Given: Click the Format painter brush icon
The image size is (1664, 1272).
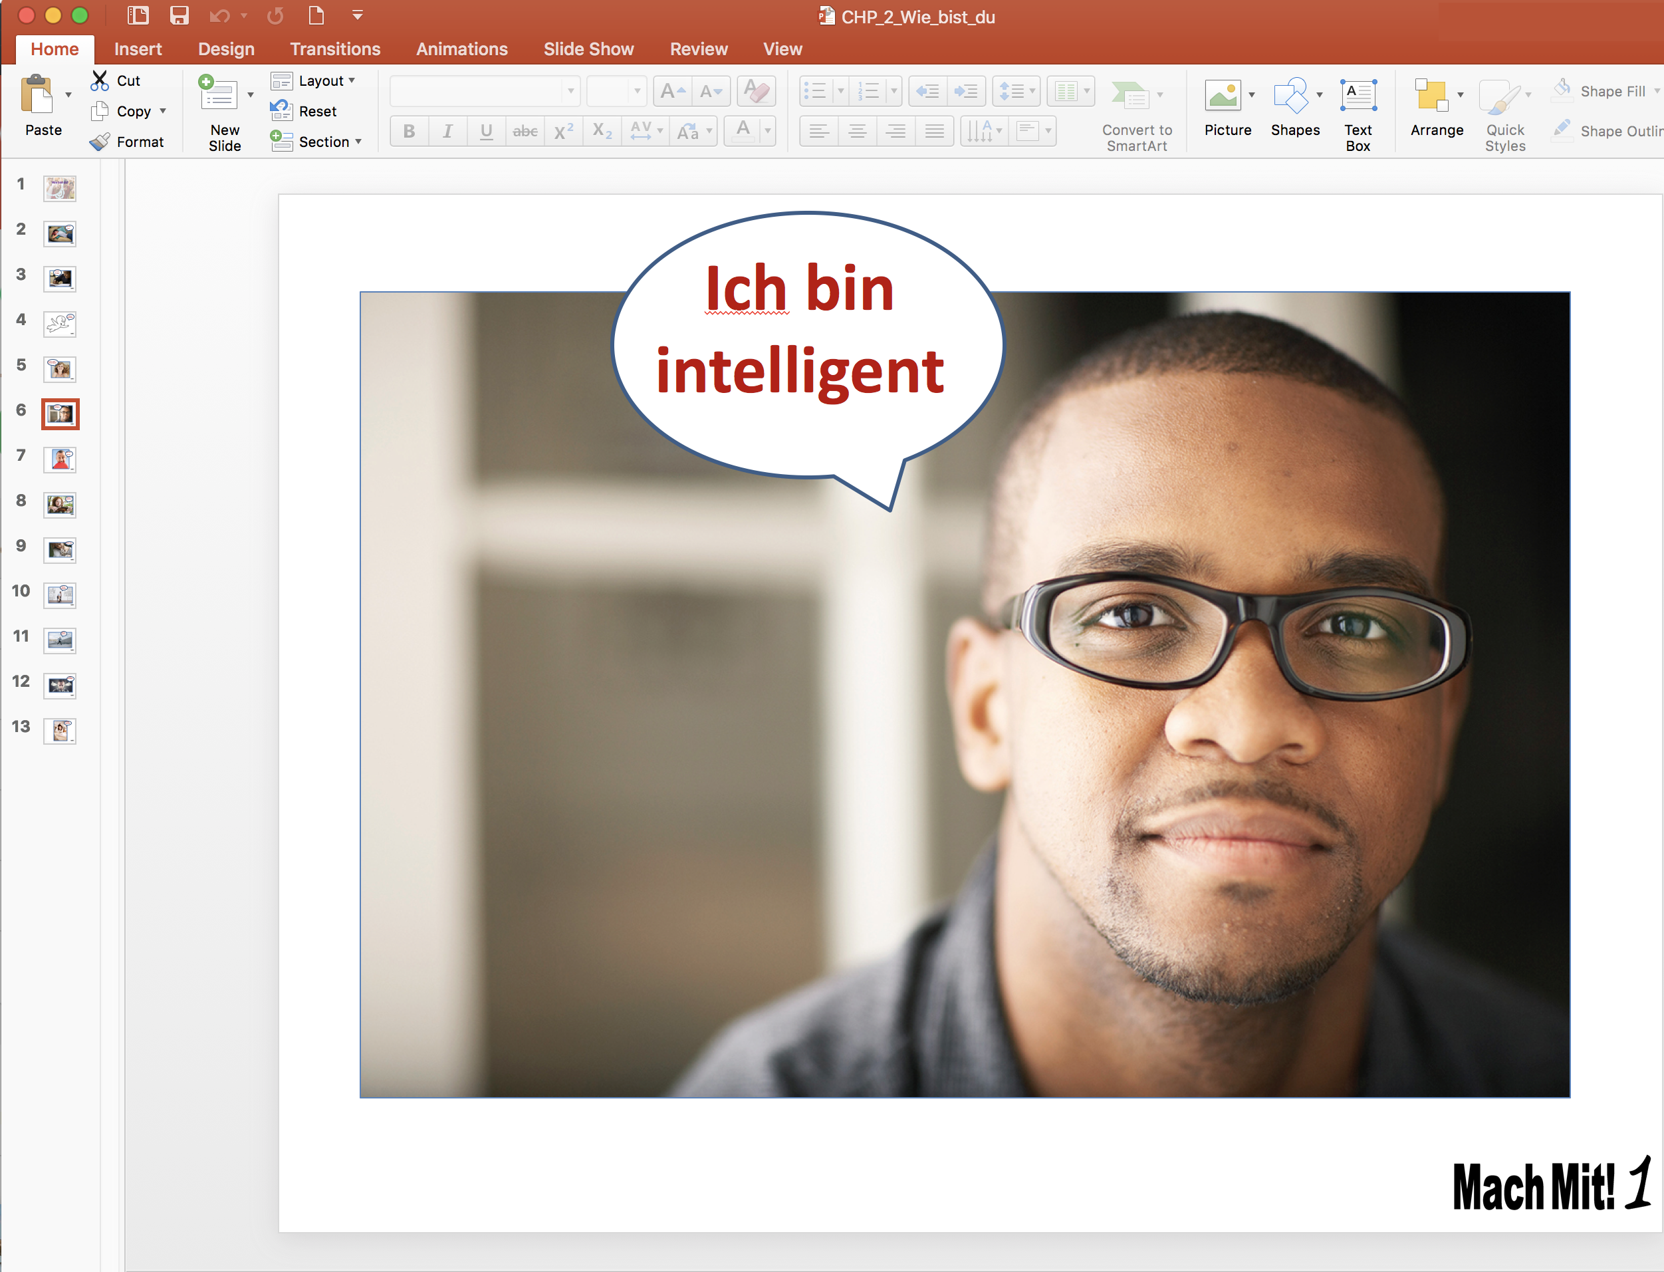Looking at the screenshot, I should pos(100,142).
